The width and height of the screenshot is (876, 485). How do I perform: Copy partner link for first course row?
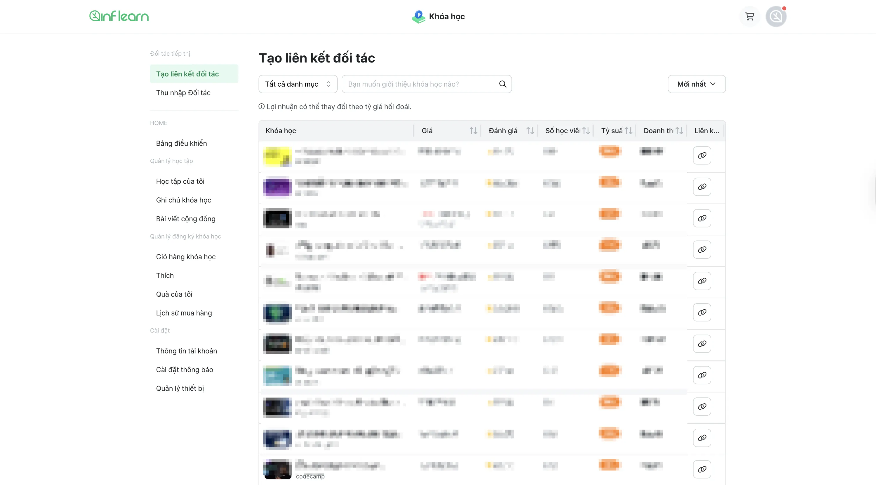tap(702, 155)
